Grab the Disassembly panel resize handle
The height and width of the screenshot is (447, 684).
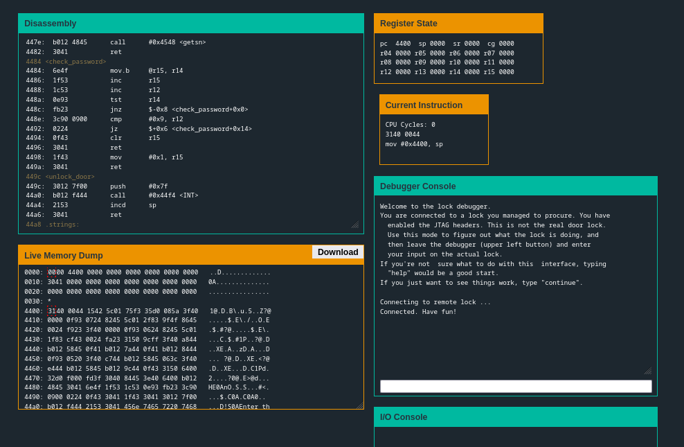356,225
